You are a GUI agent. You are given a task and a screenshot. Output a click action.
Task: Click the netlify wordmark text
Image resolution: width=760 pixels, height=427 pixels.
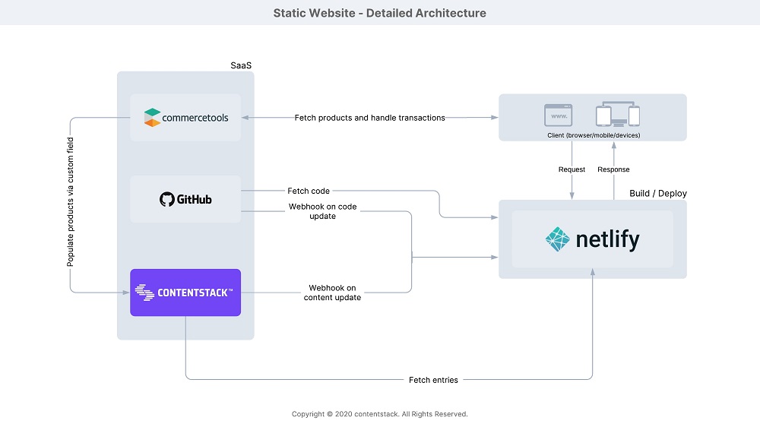click(608, 240)
